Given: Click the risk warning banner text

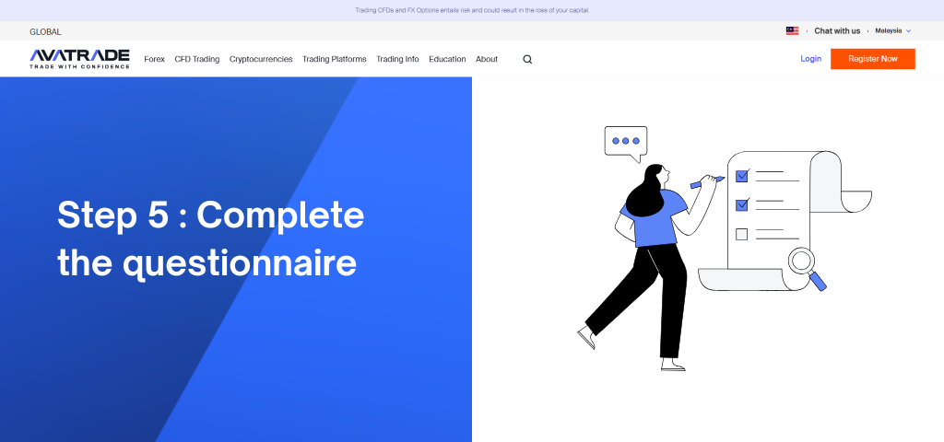Looking at the screenshot, I should [472, 10].
